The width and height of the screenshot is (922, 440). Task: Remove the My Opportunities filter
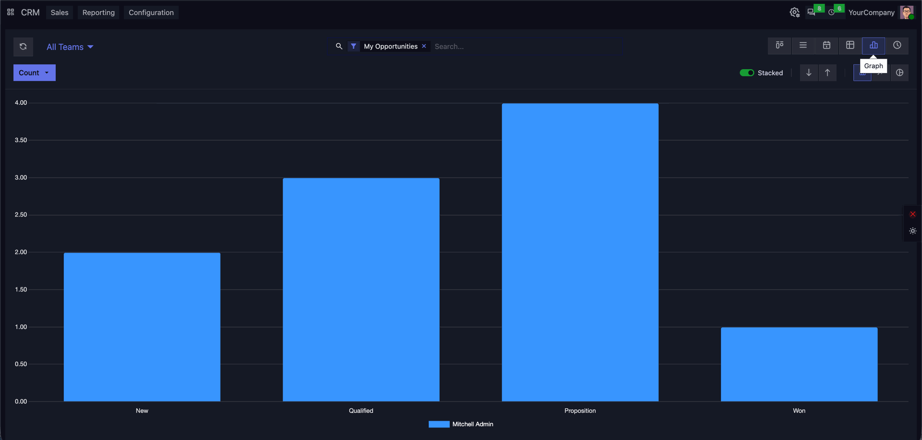pyautogui.click(x=424, y=46)
